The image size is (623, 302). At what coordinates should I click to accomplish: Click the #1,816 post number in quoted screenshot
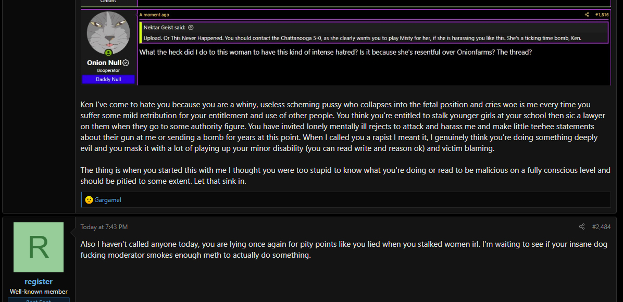pos(602,15)
